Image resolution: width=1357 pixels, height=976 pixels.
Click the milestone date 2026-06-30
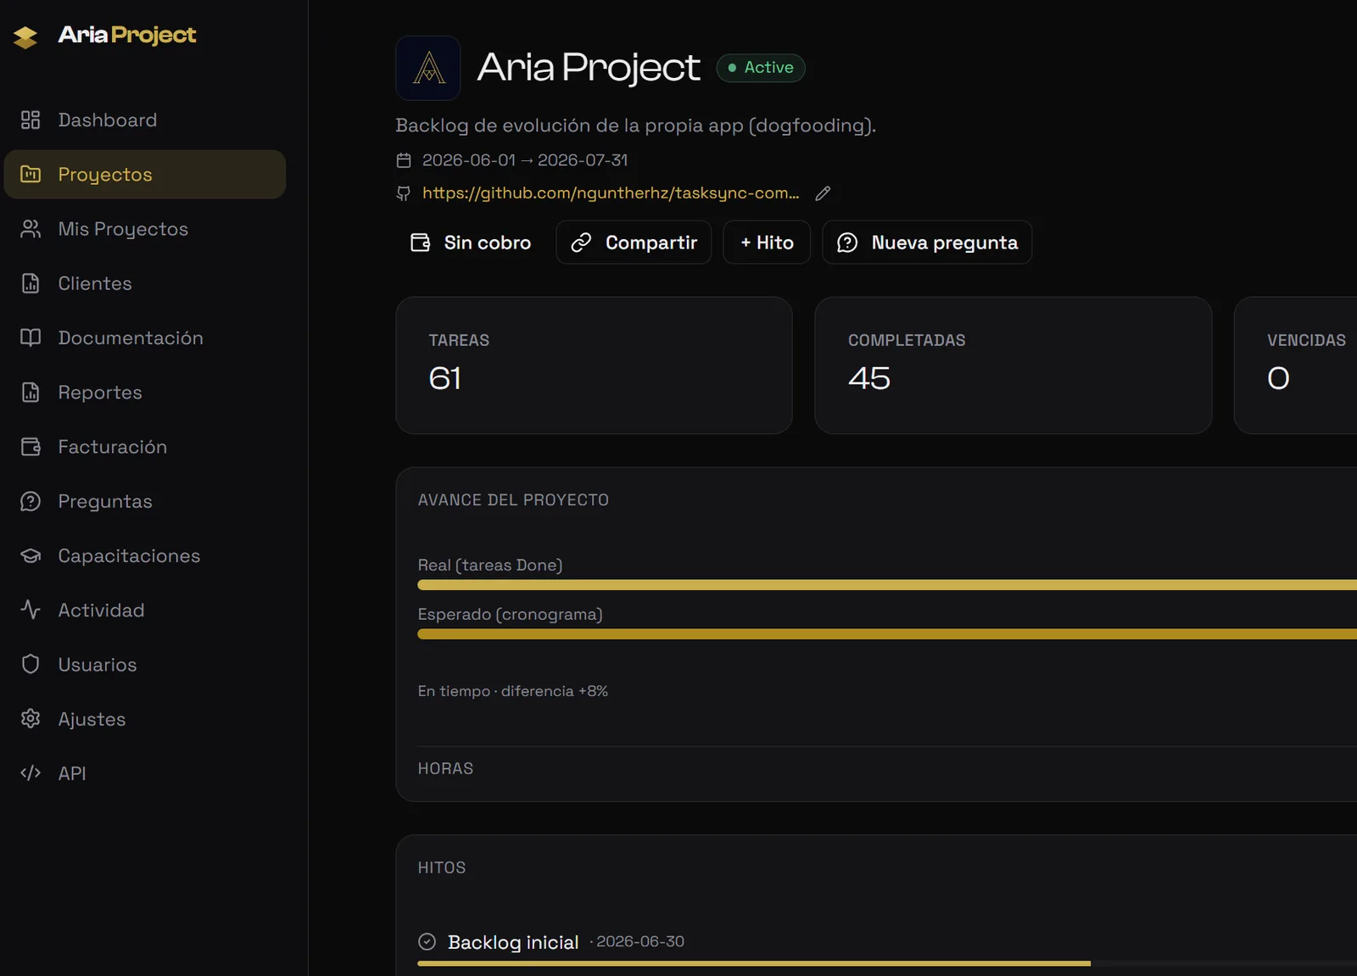[x=640, y=941]
